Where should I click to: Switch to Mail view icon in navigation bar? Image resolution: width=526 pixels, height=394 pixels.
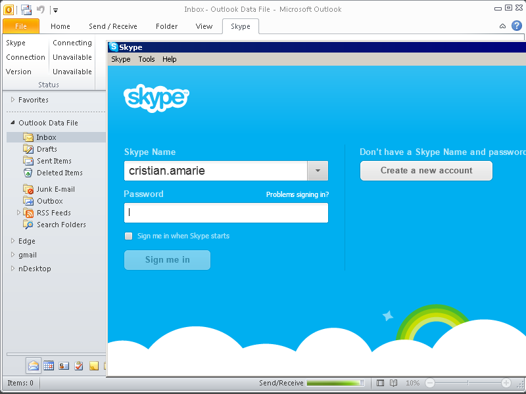coord(34,366)
